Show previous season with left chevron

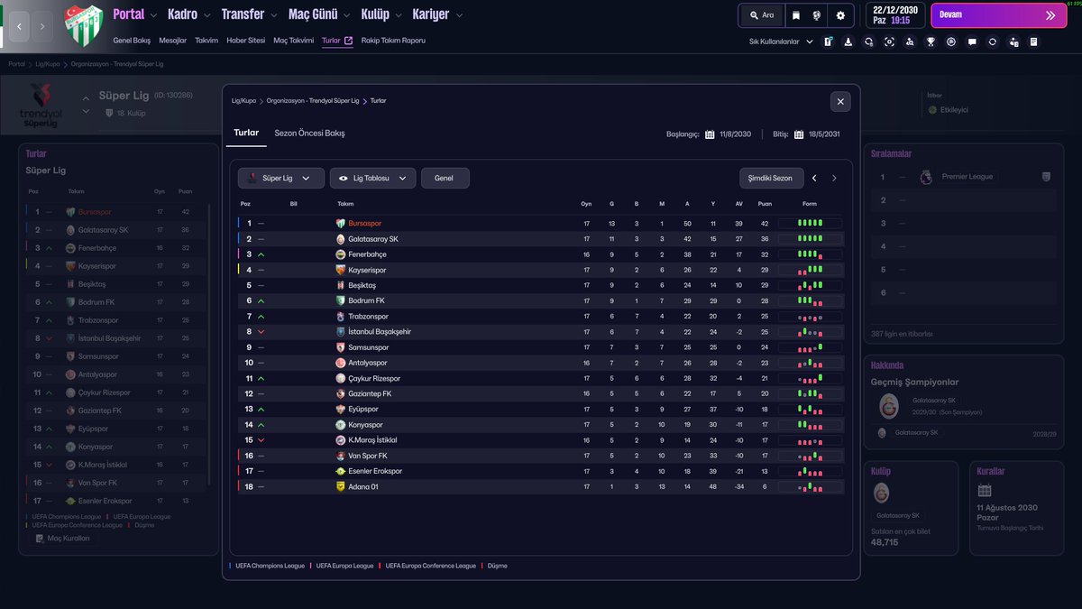tap(814, 179)
